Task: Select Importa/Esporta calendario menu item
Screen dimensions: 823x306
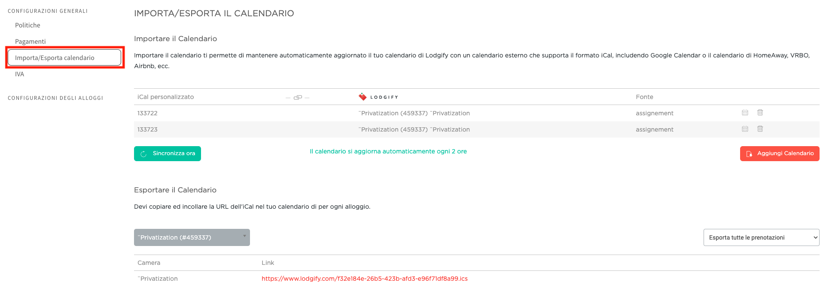Action: click(64, 57)
